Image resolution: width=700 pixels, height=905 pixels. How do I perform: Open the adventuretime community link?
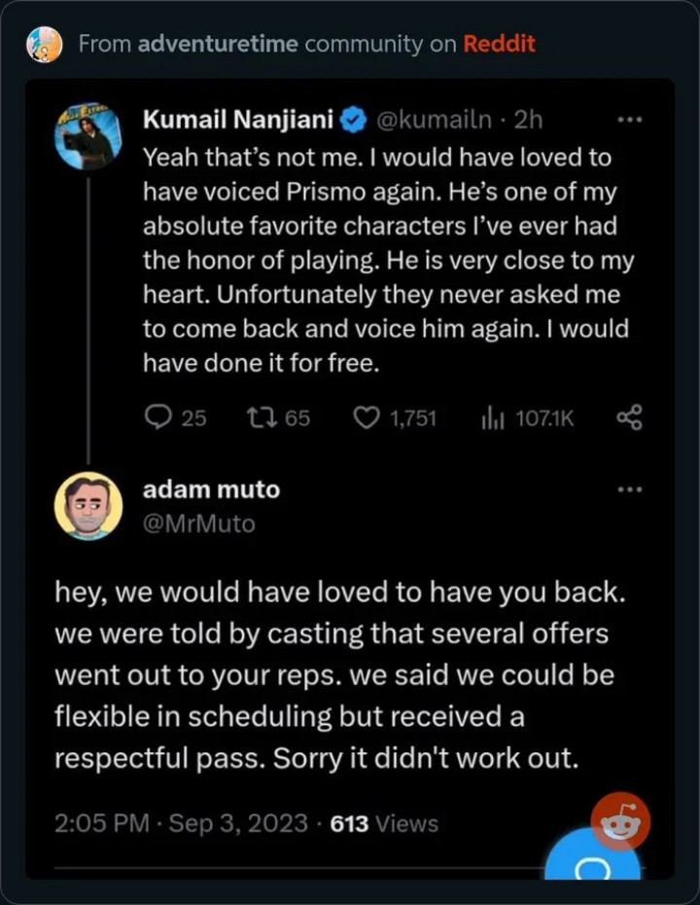[x=221, y=44]
